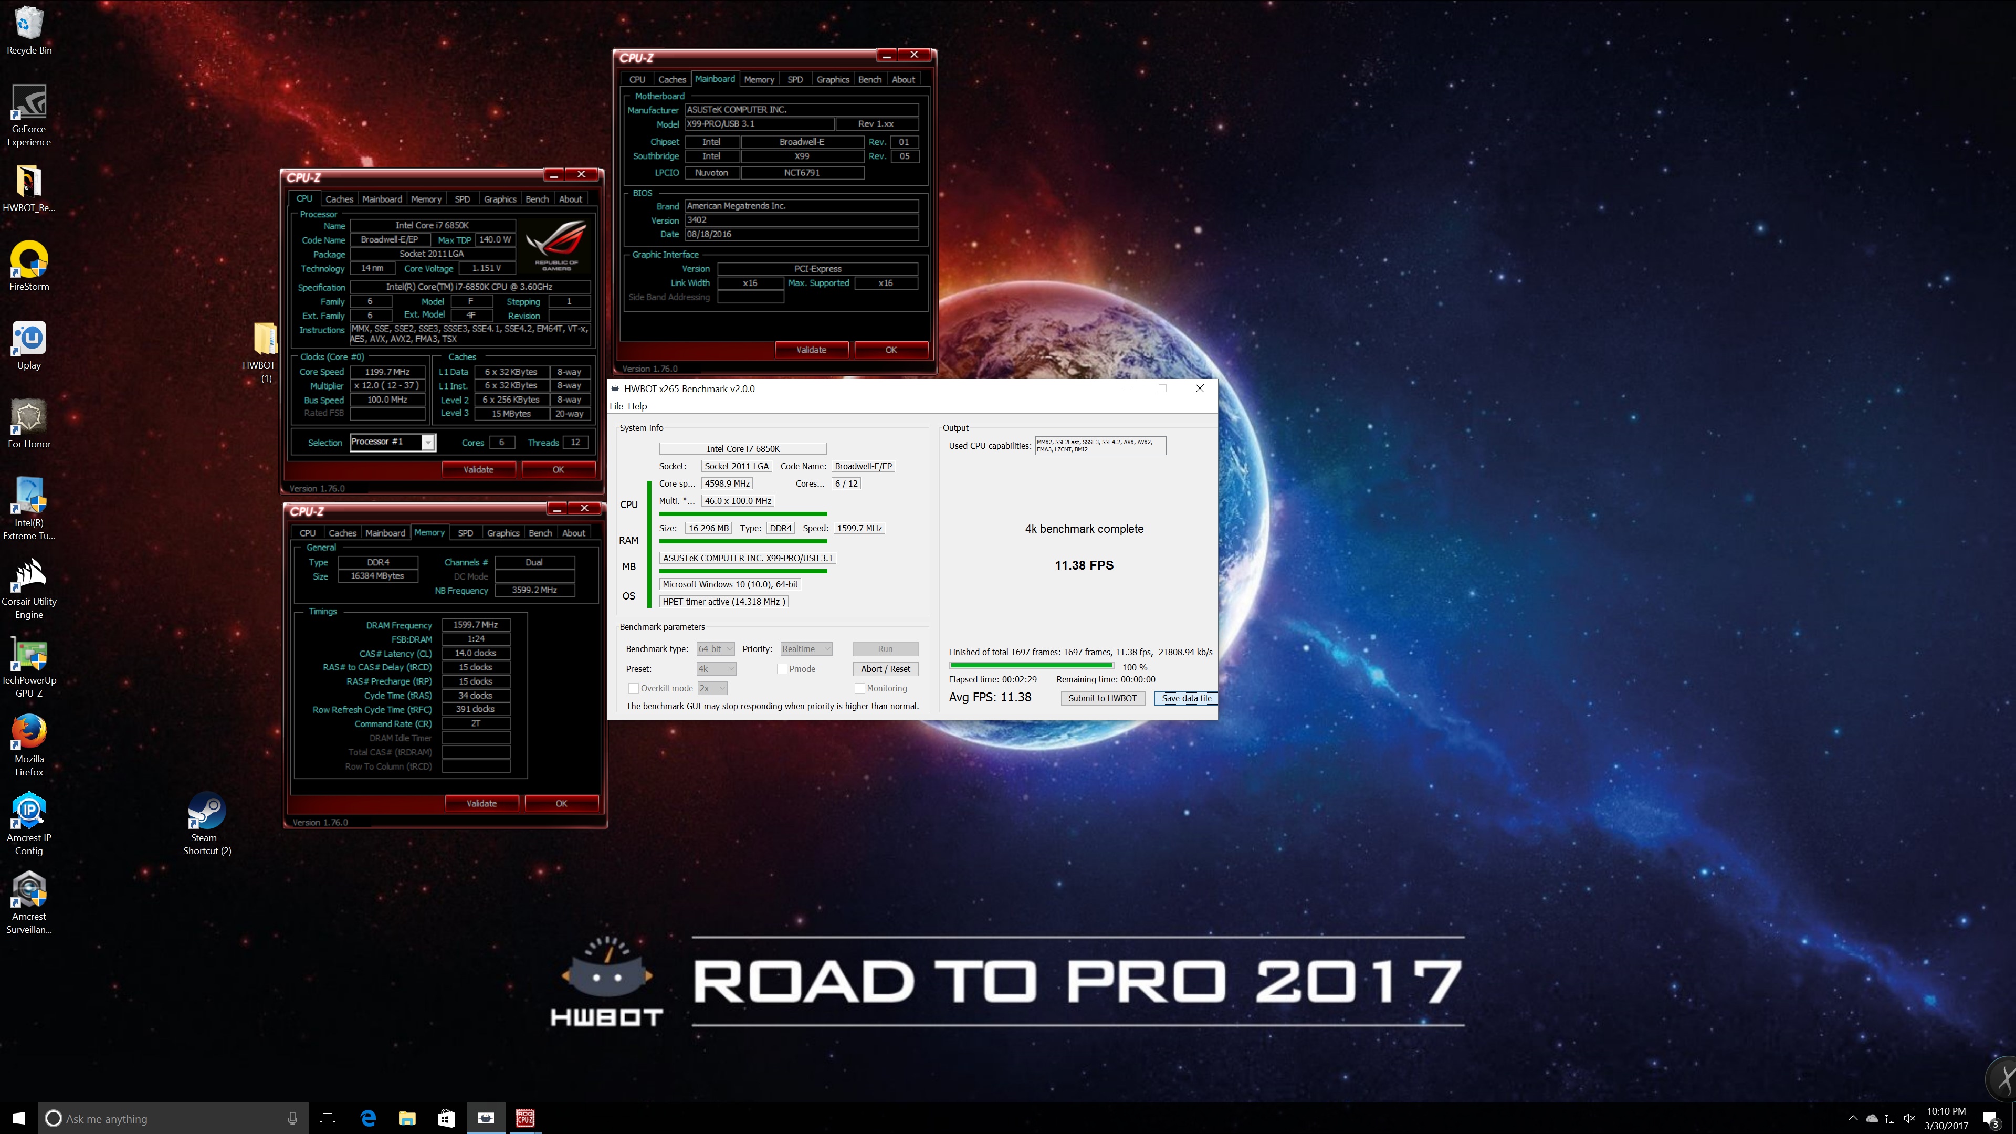Open the For Honor game shortcut
Screen dimensions: 2016x1134
point(29,423)
